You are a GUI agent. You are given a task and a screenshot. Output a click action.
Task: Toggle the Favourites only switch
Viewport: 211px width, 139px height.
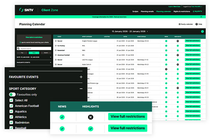(12, 95)
